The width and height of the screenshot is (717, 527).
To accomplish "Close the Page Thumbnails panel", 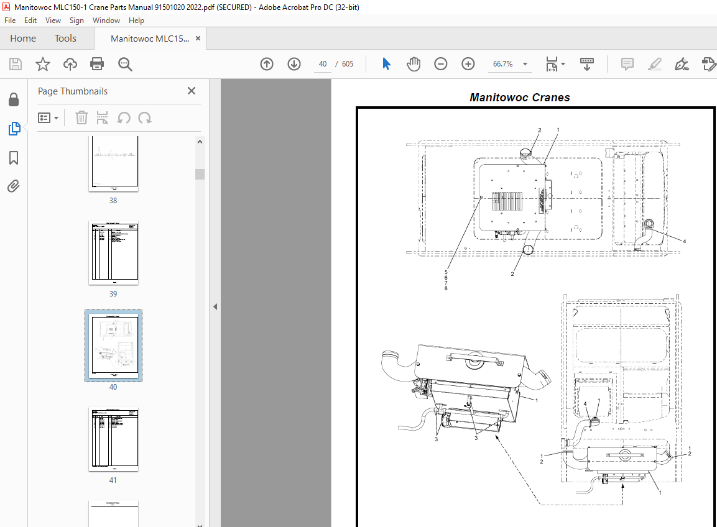I will [192, 91].
